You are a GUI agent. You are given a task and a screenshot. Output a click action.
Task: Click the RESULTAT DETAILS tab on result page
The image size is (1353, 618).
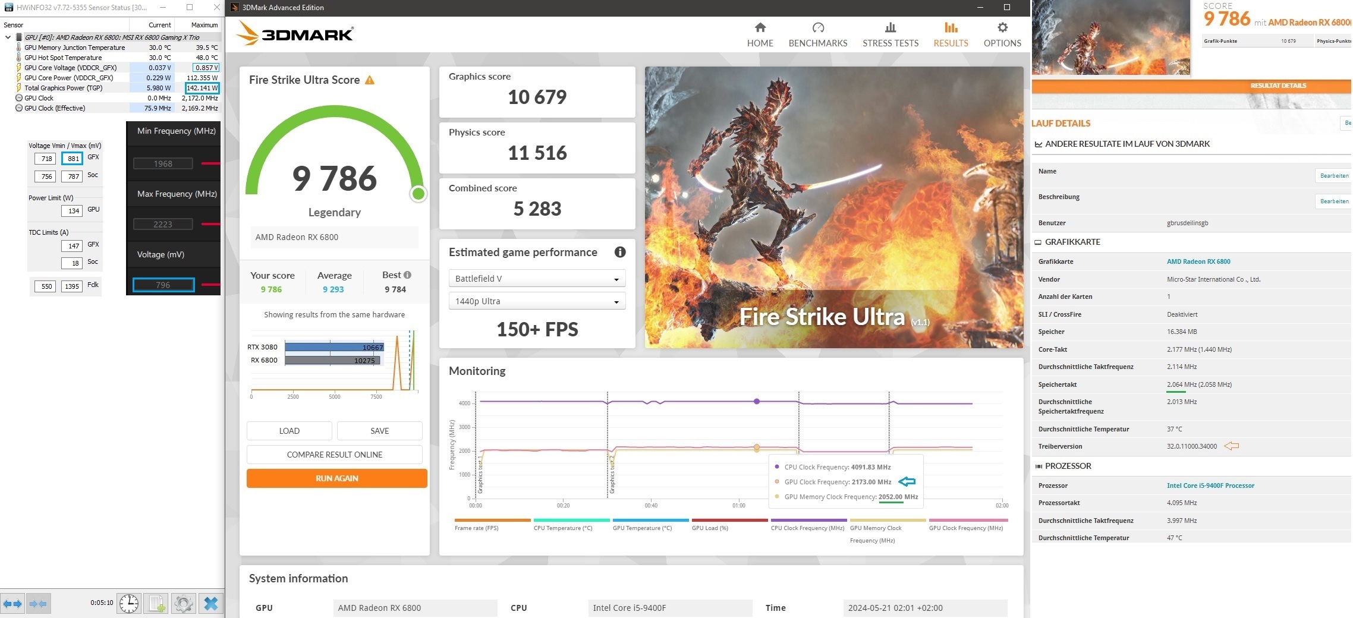pos(1278,86)
